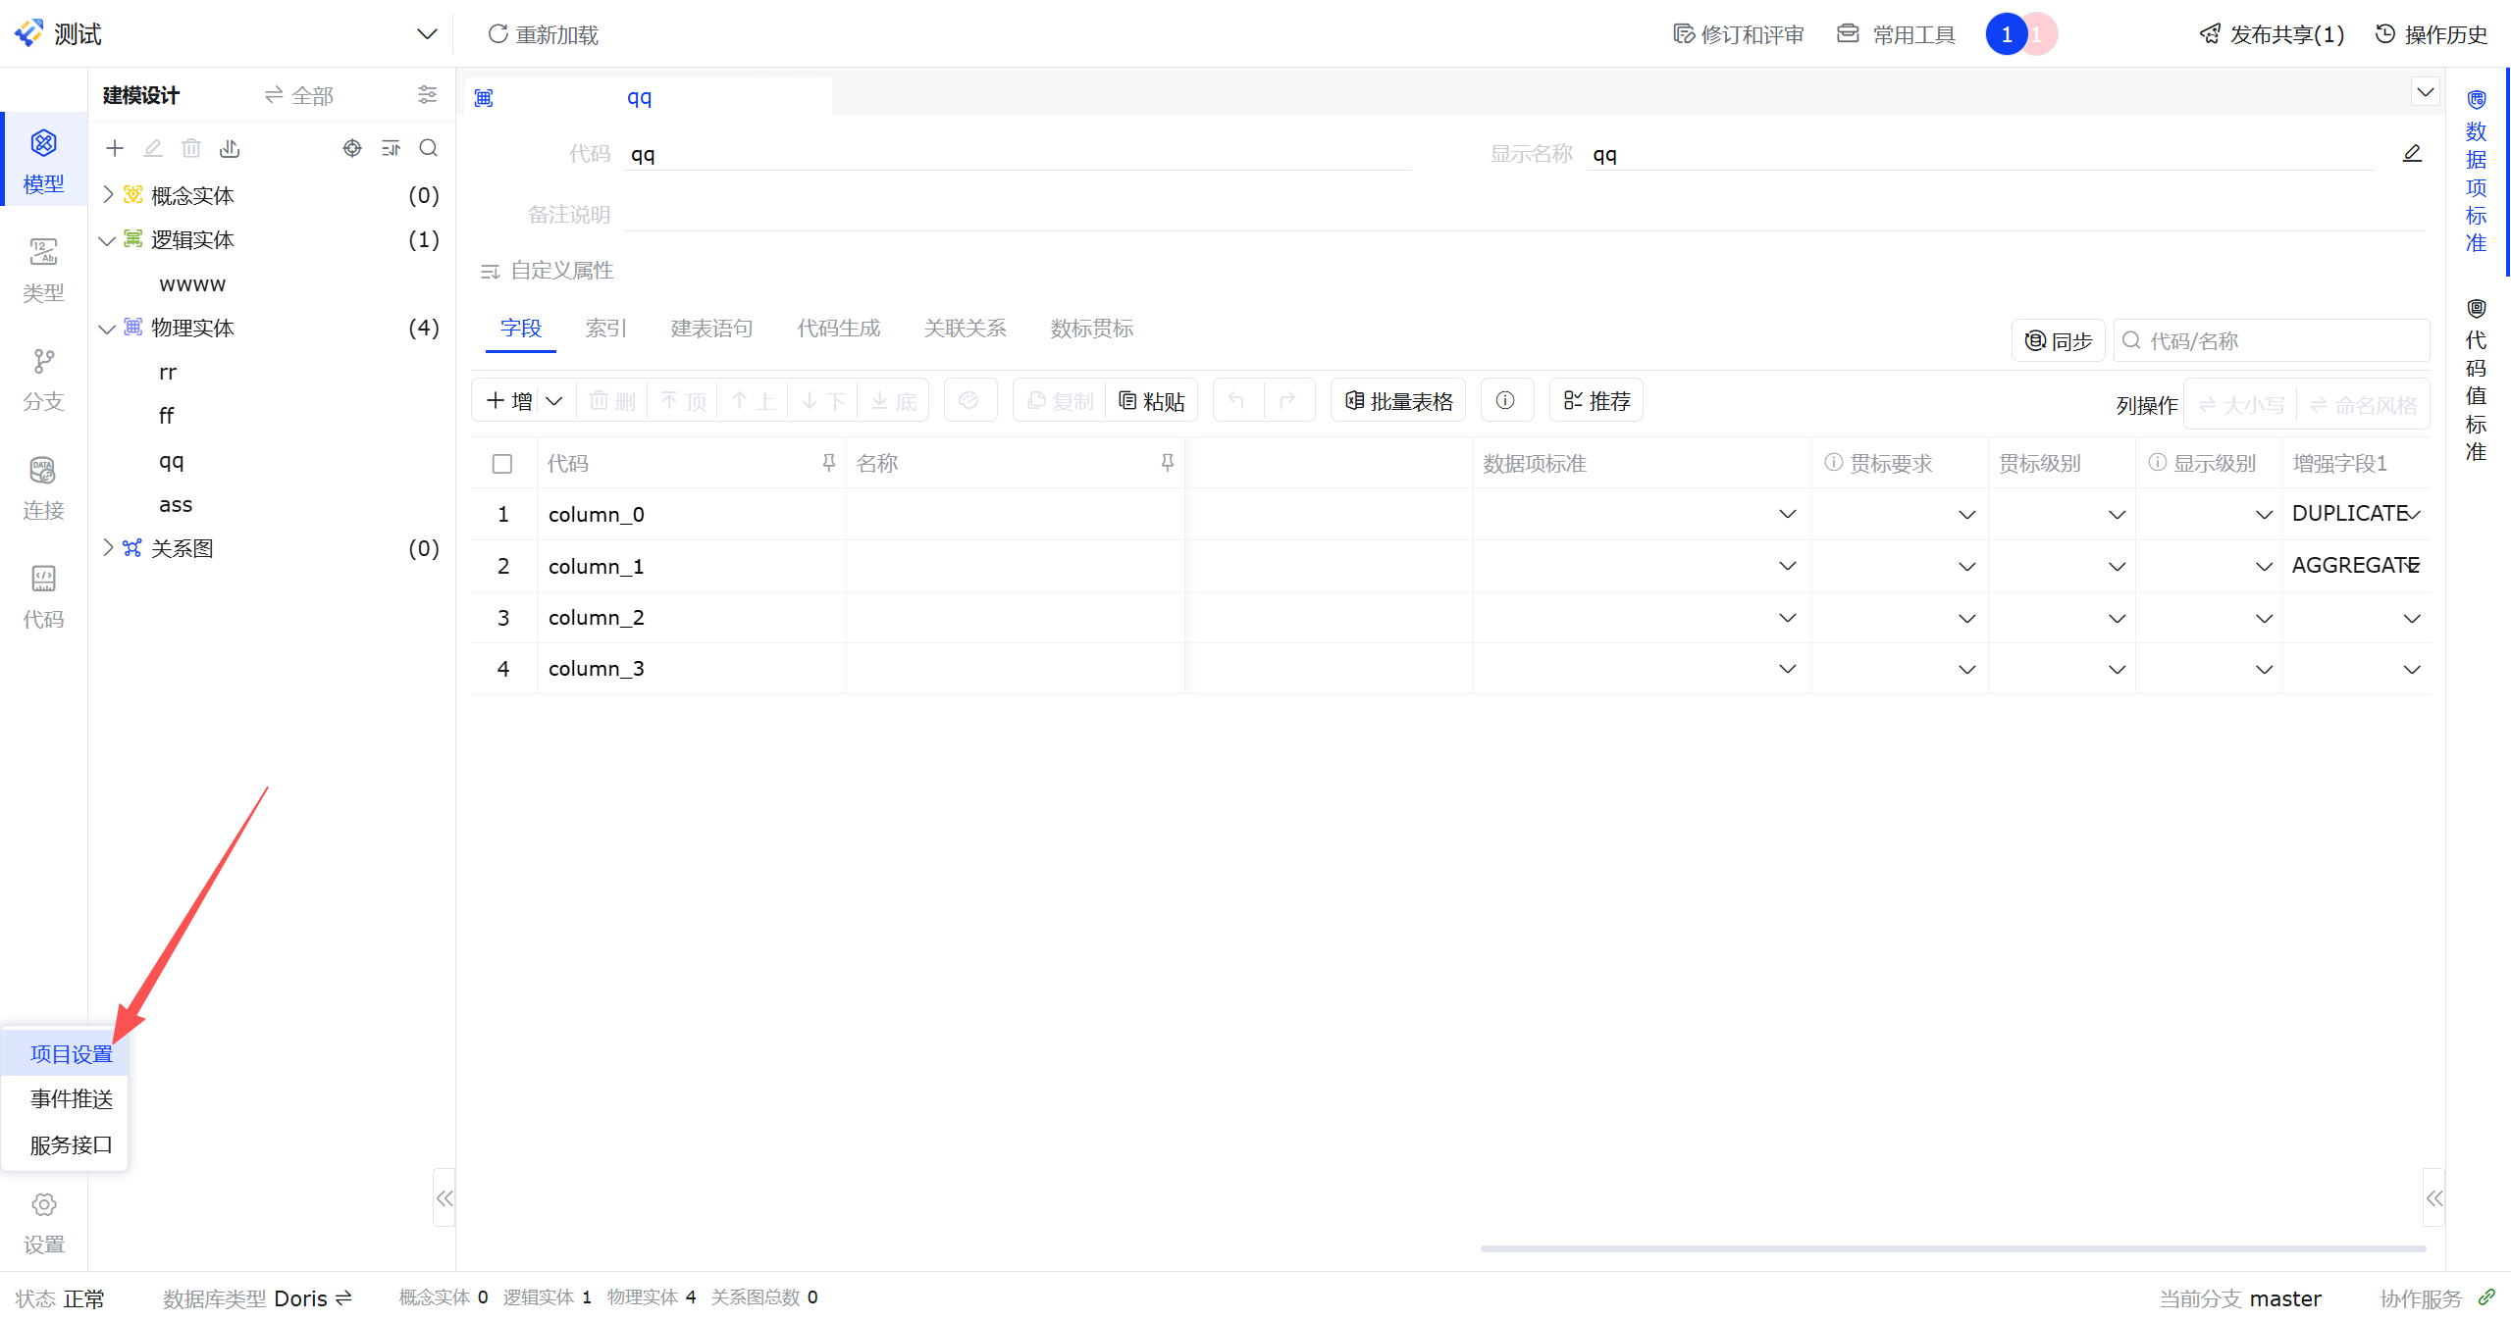Collapse the 物理实体 tree node
The image size is (2511, 1321).
(x=108, y=329)
